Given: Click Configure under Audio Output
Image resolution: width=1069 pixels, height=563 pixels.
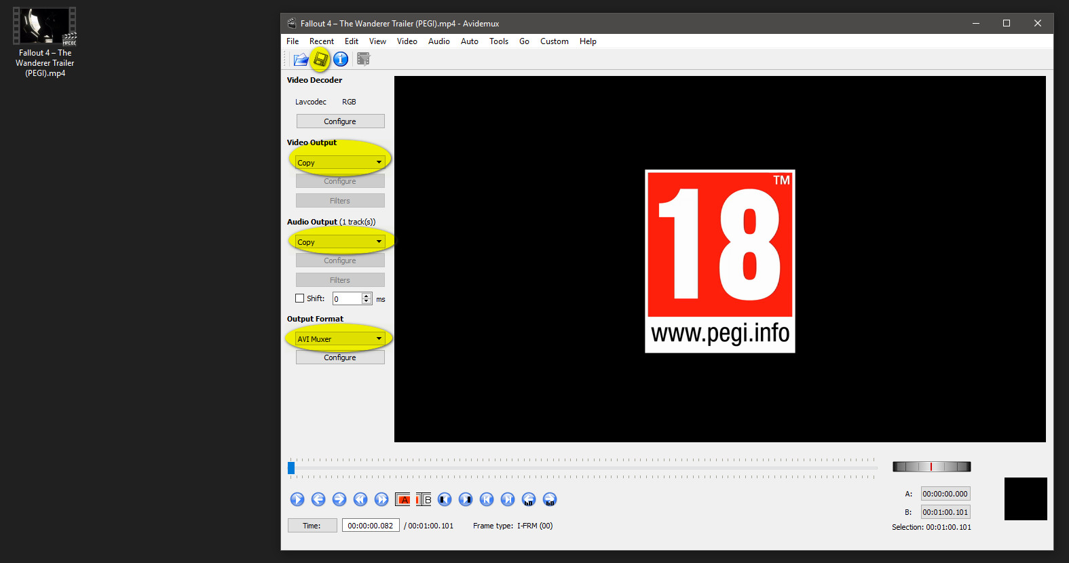Looking at the screenshot, I should [340, 260].
